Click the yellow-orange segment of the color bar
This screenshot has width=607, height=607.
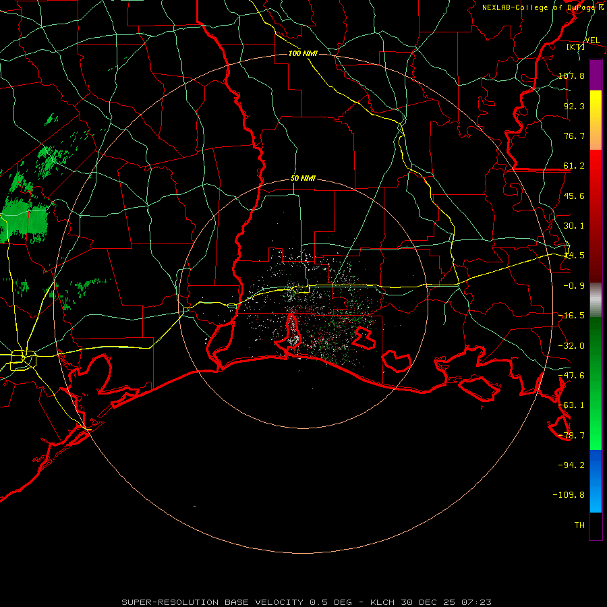pos(596,120)
